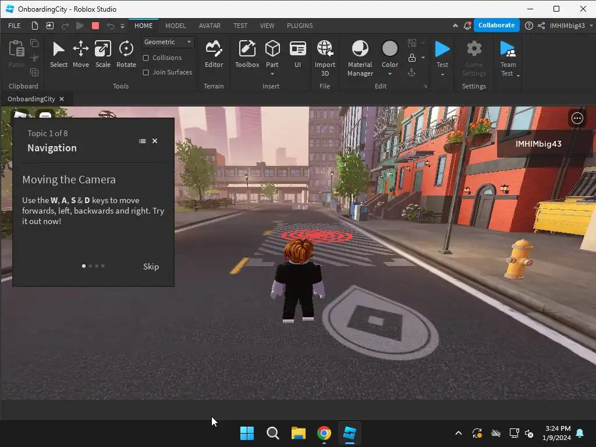Open the notifications bell in Studio
Screen dimensions: 596x447
(467, 26)
